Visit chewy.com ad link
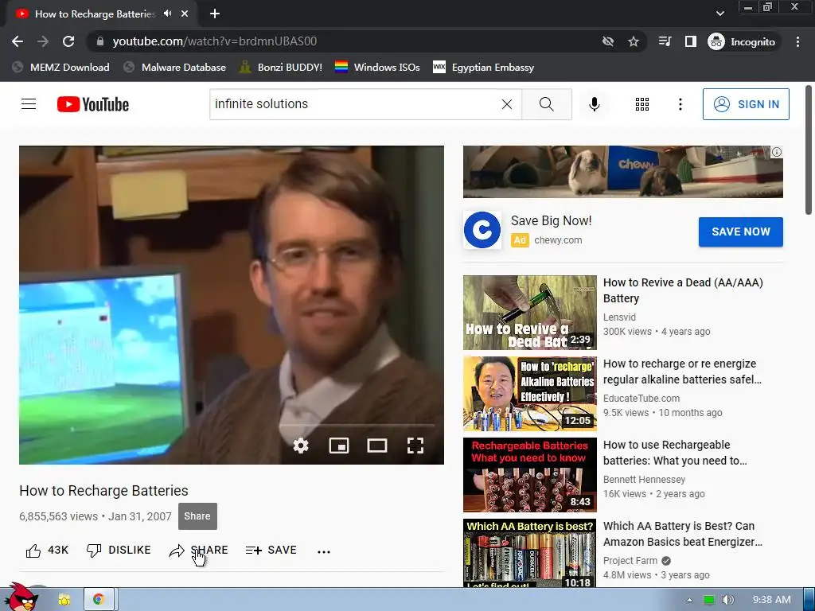Screen dimensions: 815x611 click(558, 240)
